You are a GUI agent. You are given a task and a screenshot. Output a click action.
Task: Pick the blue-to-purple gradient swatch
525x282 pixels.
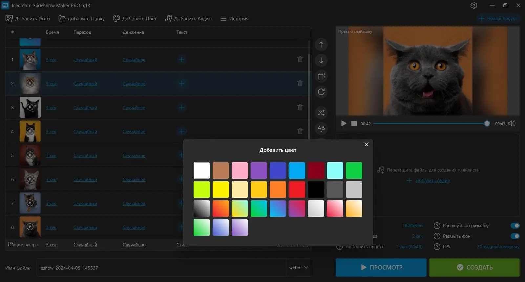[x=278, y=209]
